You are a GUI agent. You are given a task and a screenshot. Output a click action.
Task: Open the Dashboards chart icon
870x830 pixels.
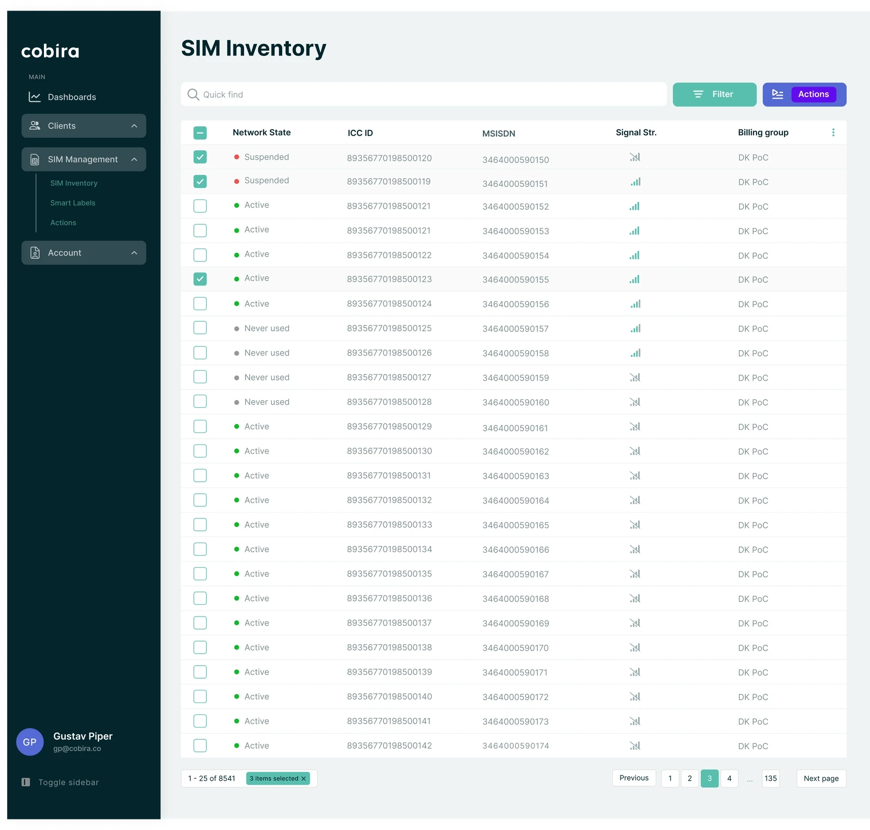click(x=35, y=97)
